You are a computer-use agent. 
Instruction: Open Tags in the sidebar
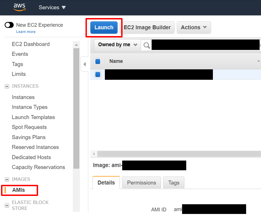pos(17,64)
